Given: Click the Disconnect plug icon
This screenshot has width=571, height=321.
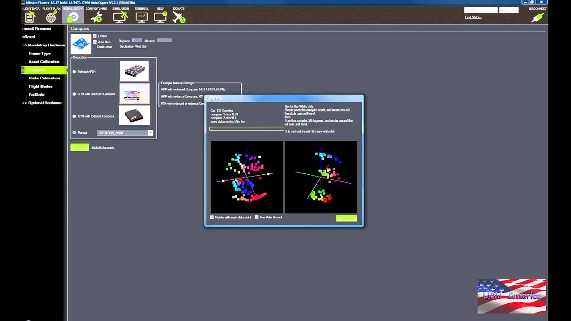Looking at the screenshot, I should pos(538,17).
